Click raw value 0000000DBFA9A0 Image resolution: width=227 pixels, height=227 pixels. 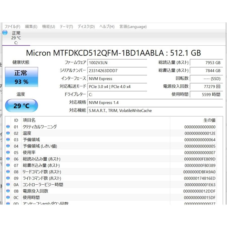[x=199, y=172]
